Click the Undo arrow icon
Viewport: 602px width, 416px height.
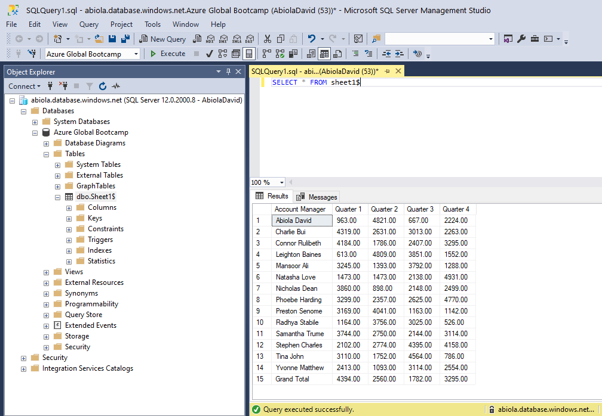(x=312, y=39)
